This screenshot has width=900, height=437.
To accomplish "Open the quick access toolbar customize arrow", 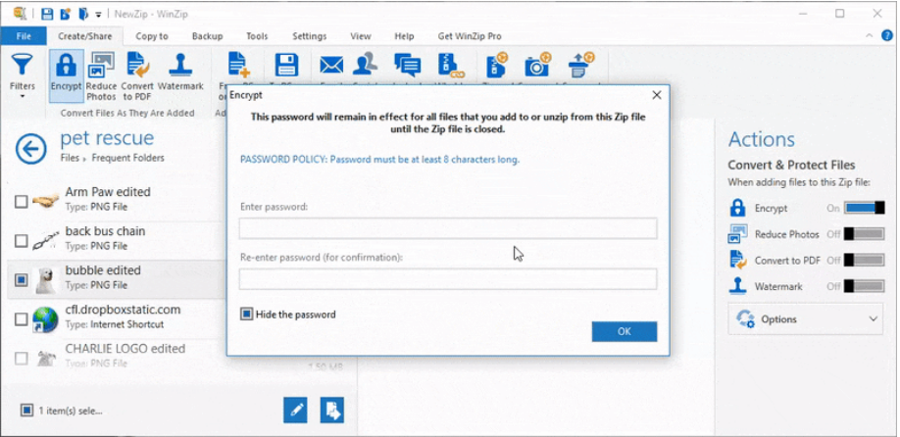I will tap(99, 14).
